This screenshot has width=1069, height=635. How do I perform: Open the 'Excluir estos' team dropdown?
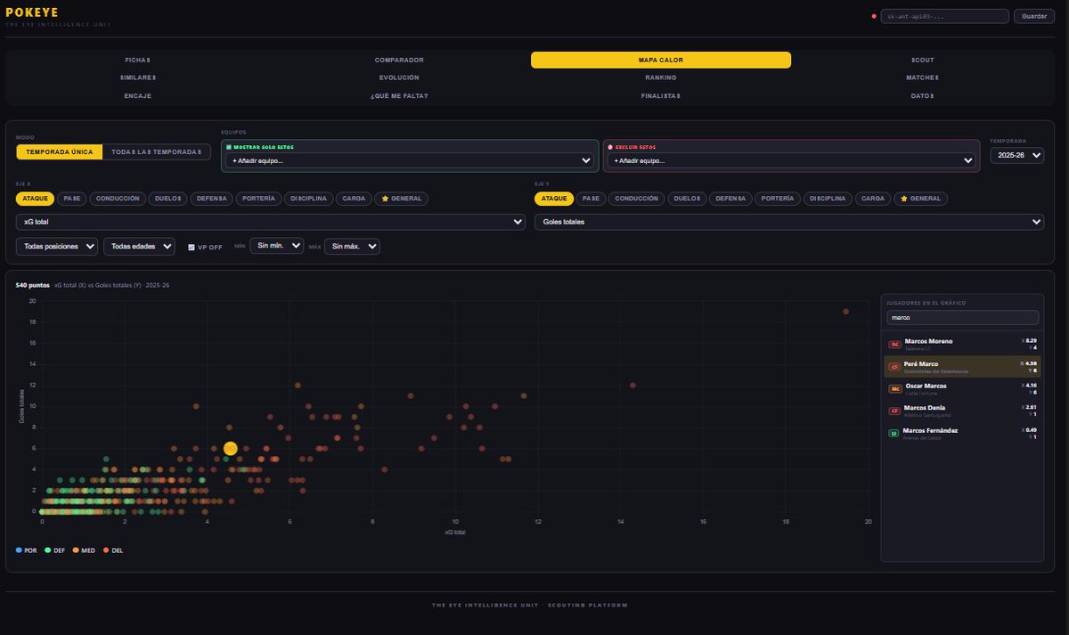pyautogui.click(x=791, y=160)
